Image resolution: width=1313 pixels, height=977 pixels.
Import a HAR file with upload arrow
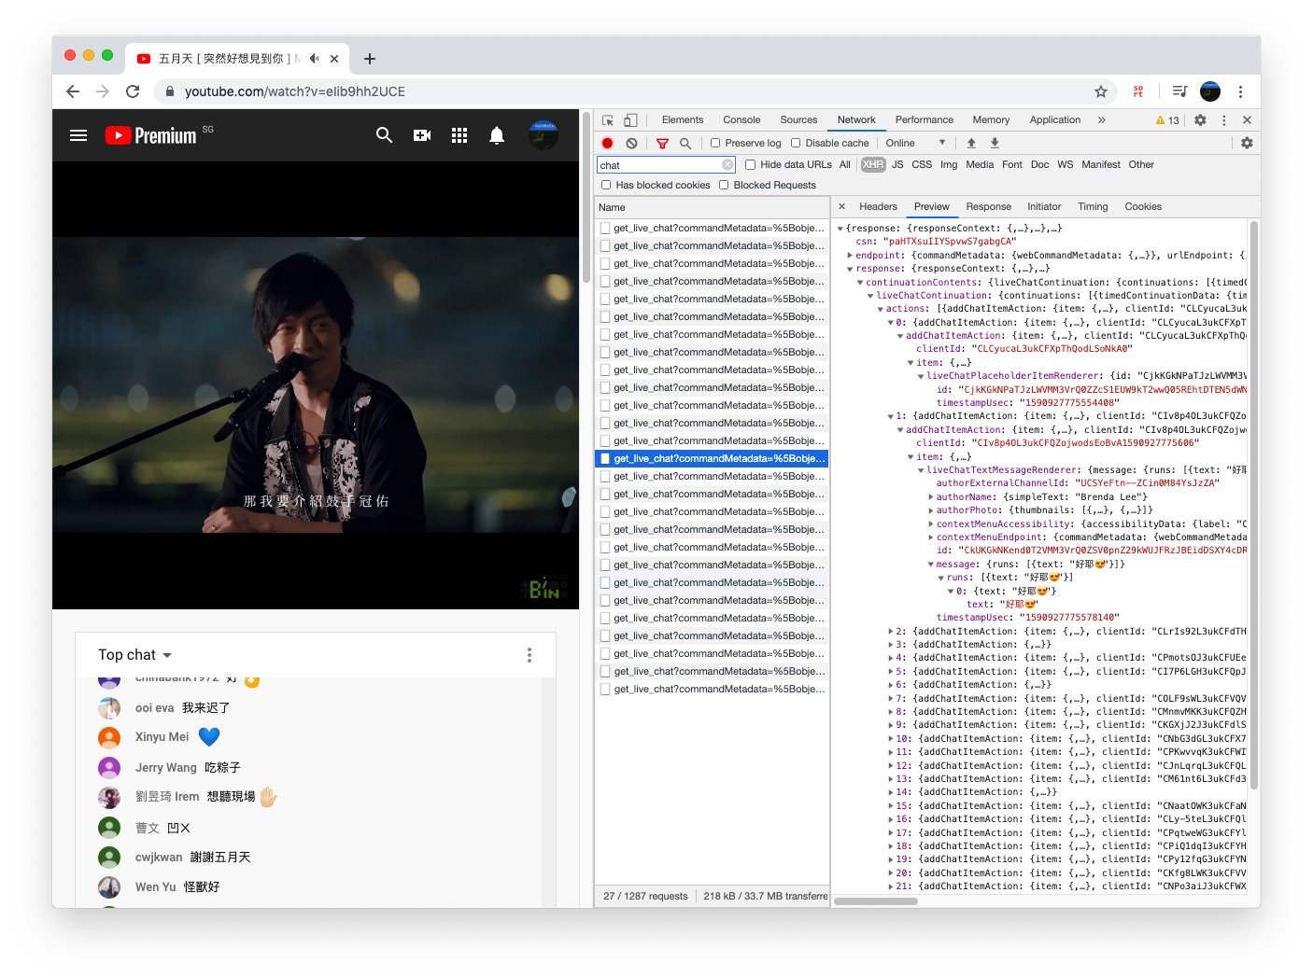(x=971, y=143)
